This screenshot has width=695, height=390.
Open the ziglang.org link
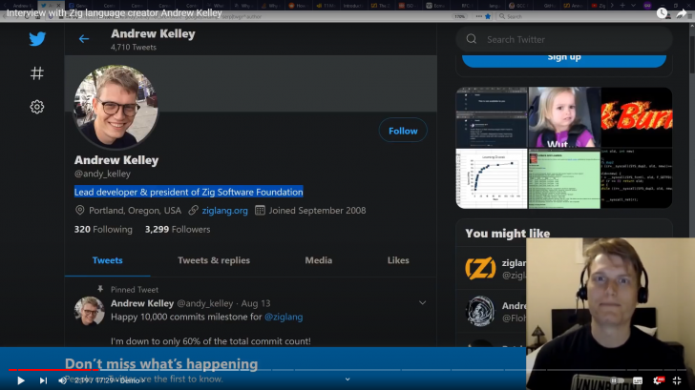click(224, 211)
